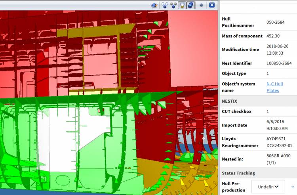Click the orbit view planet icon

click(154, 5)
